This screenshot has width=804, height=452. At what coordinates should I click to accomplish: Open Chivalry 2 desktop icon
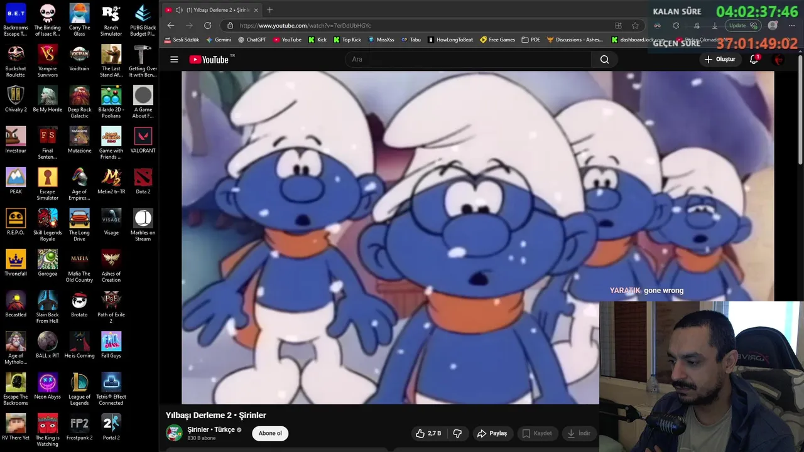pos(16,99)
